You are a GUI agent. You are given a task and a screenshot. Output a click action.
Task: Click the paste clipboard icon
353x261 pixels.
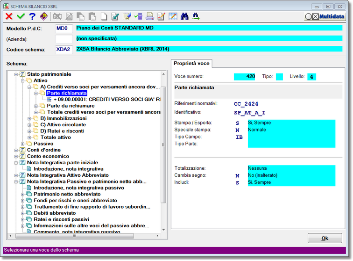click(x=92, y=16)
